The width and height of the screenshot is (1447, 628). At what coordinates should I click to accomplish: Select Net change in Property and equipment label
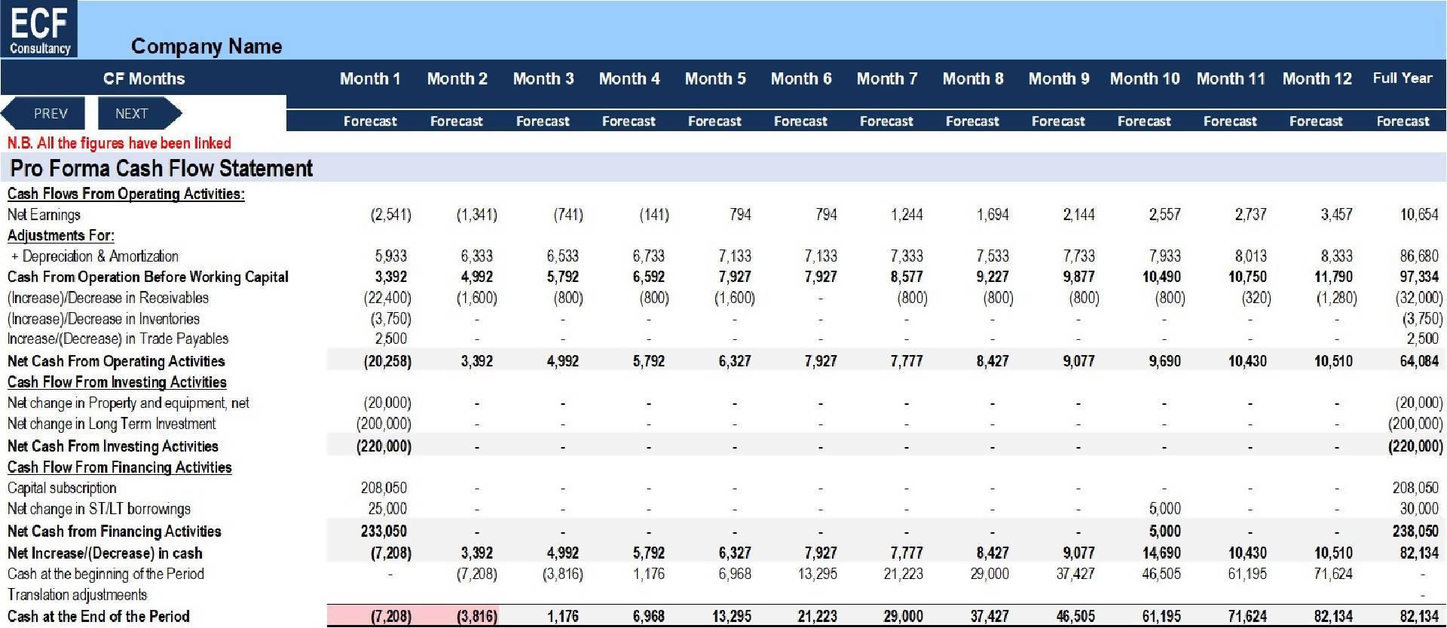point(128,403)
